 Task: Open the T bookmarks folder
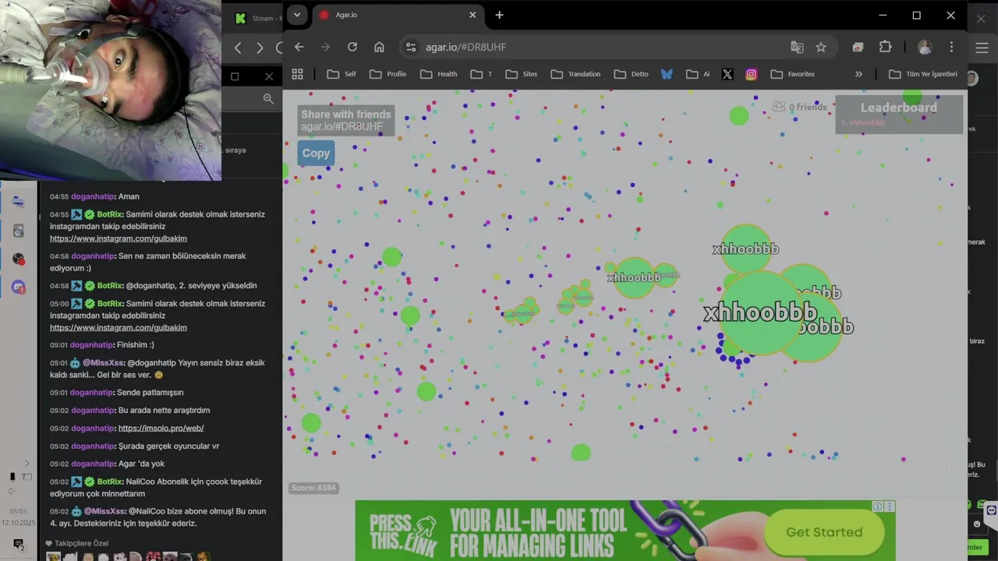pos(482,74)
